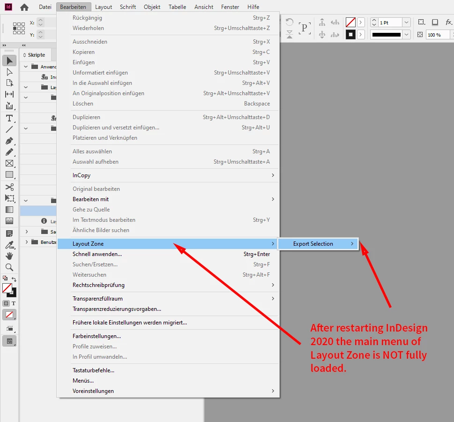Collapse the Skripte panel to icons

[24, 45]
